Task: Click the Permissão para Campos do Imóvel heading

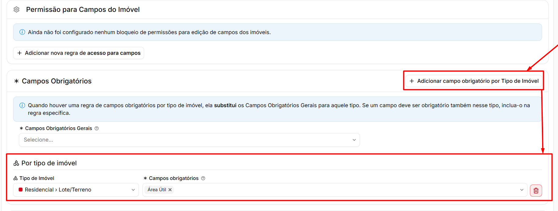Action: pos(83,9)
